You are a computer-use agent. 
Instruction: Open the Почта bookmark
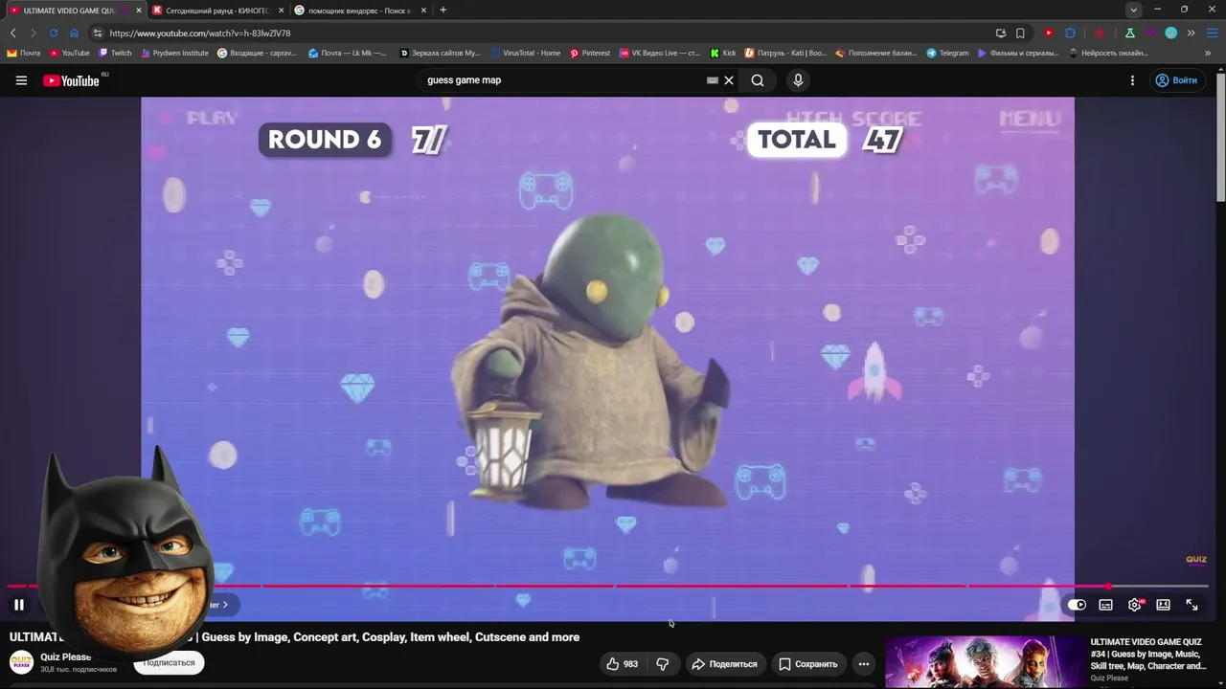coord(24,54)
